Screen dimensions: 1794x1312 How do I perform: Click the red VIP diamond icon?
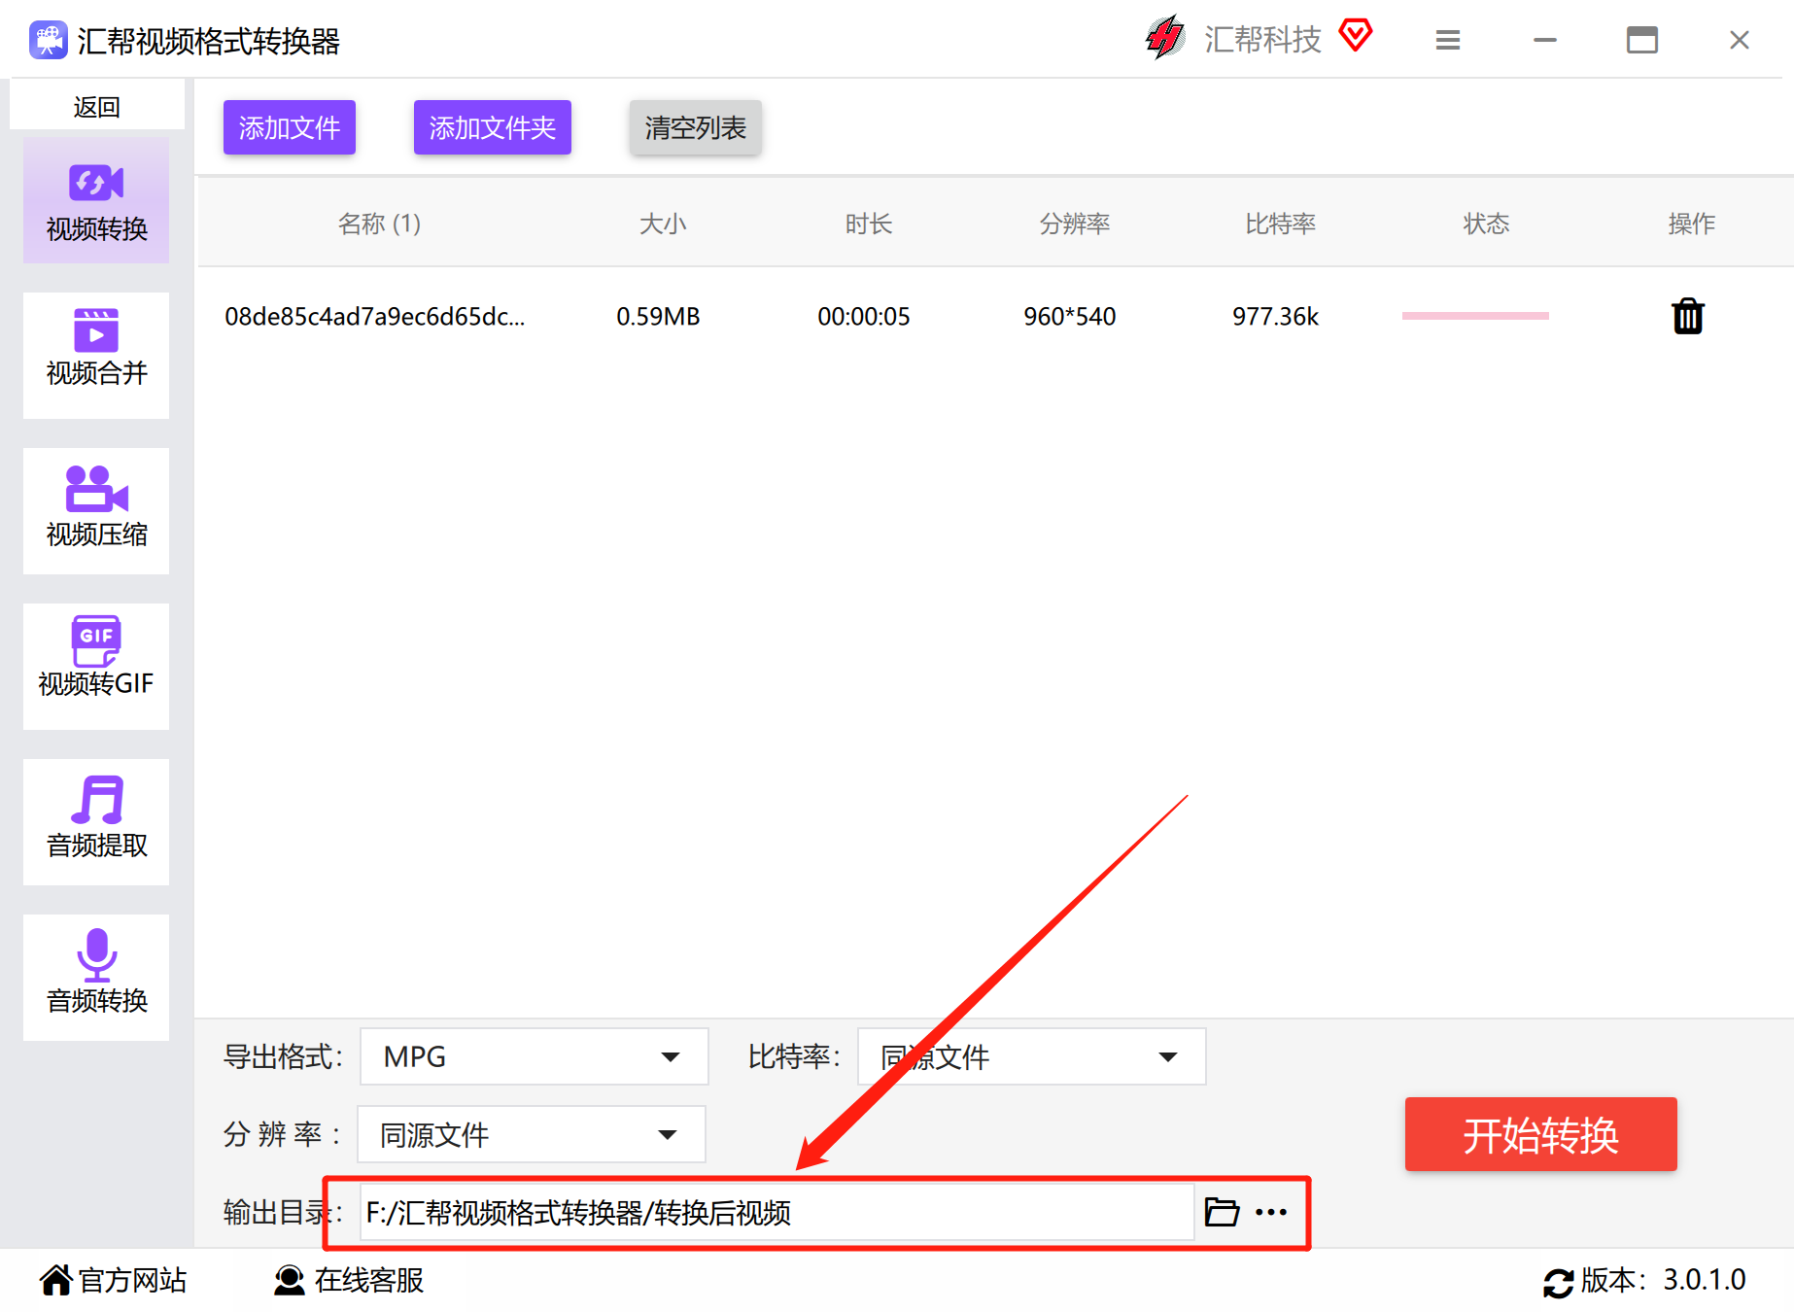click(1356, 36)
